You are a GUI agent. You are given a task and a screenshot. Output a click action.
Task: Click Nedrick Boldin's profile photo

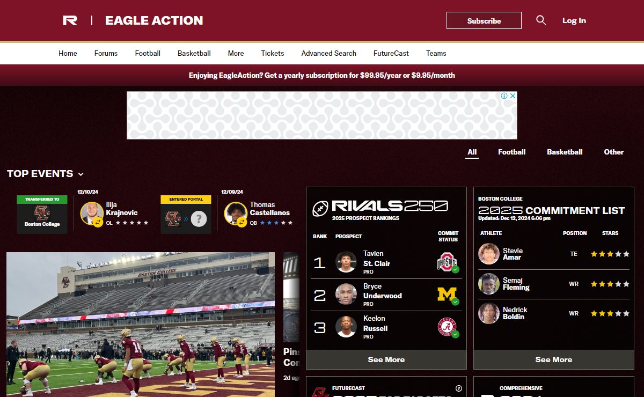tap(489, 313)
